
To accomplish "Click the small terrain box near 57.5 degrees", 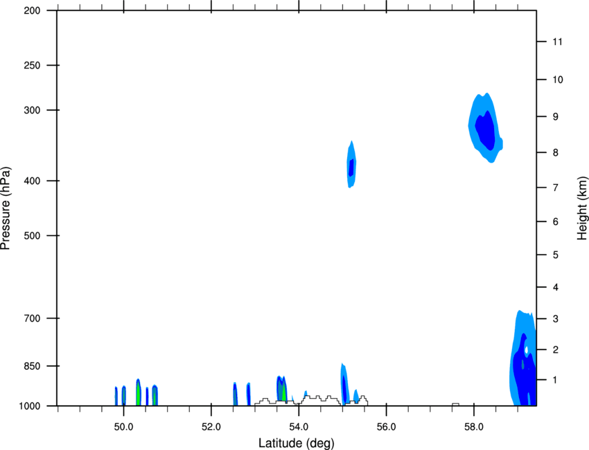I will tap(455, 404).
